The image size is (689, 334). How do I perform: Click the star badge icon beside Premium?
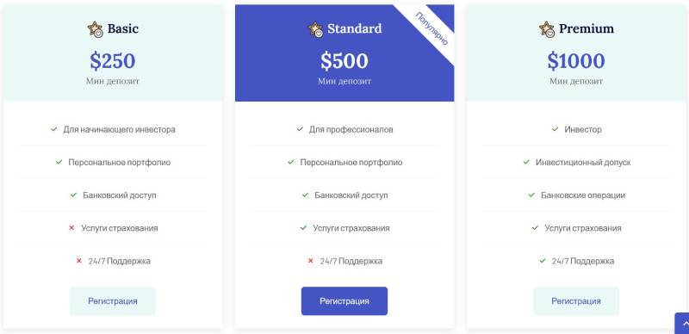click(x=547, y=29)
